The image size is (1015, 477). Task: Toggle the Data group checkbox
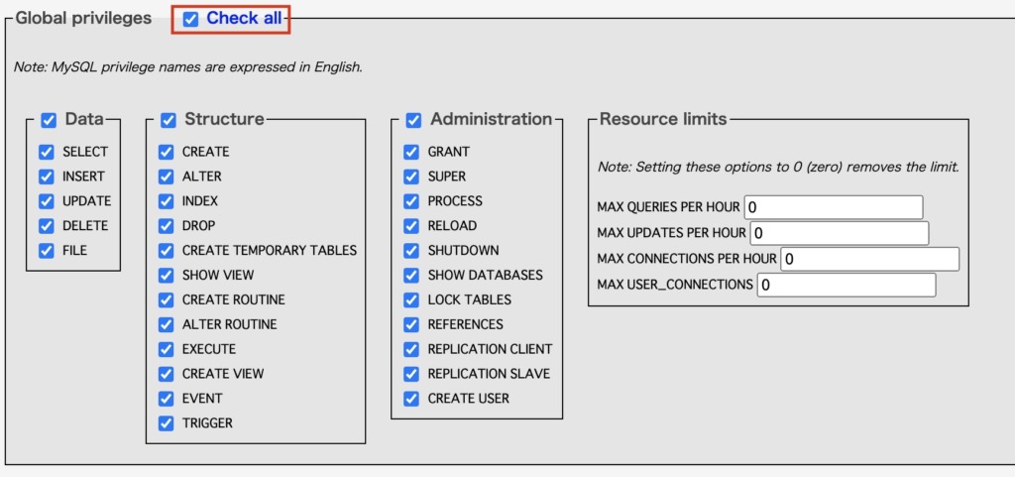coord(49,120)
